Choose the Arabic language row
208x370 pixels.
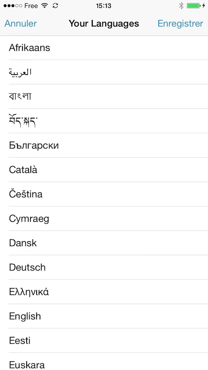[x=104, y=72]
